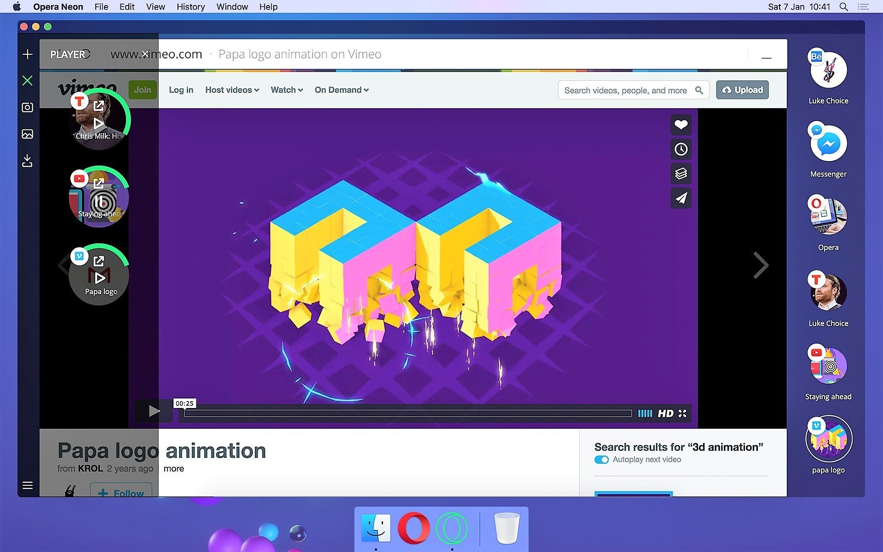Click the Vimeo collections stack icon

pos(680,173)
